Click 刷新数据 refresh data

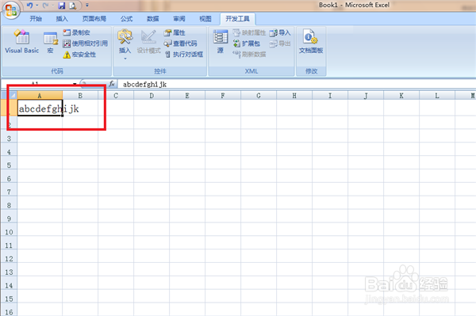[x=249, y=55]
